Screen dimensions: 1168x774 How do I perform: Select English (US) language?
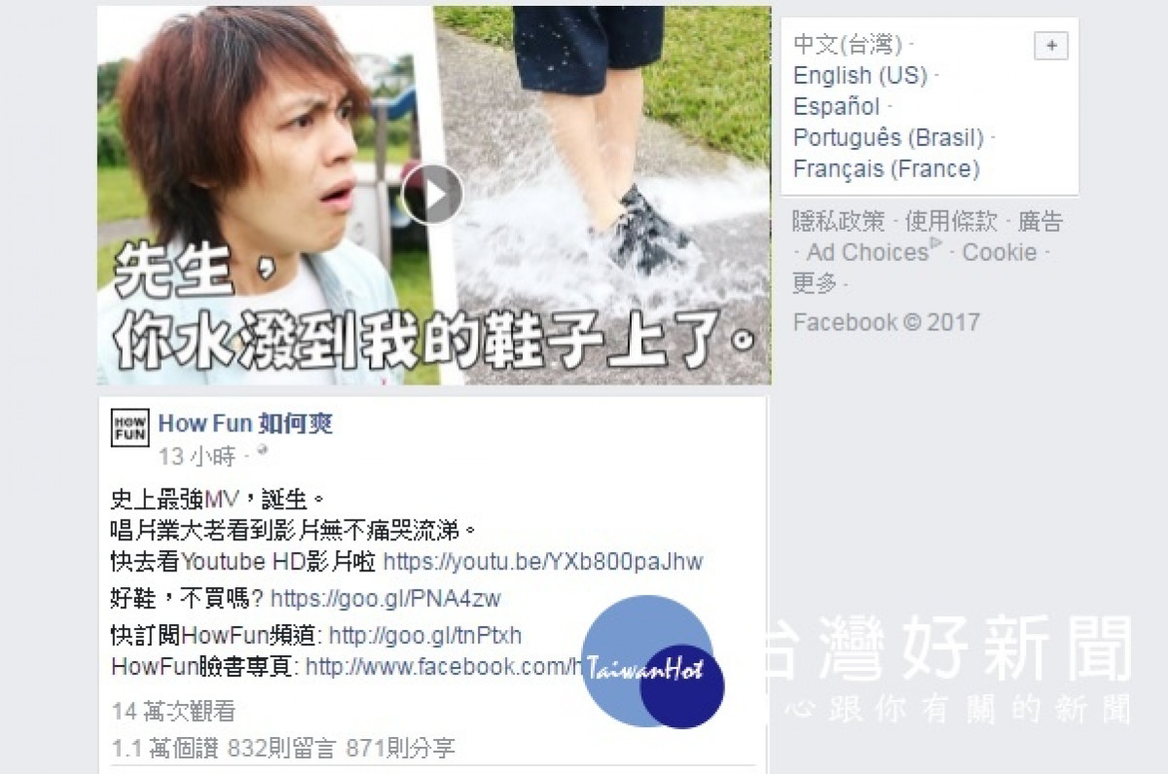(860, 75)
